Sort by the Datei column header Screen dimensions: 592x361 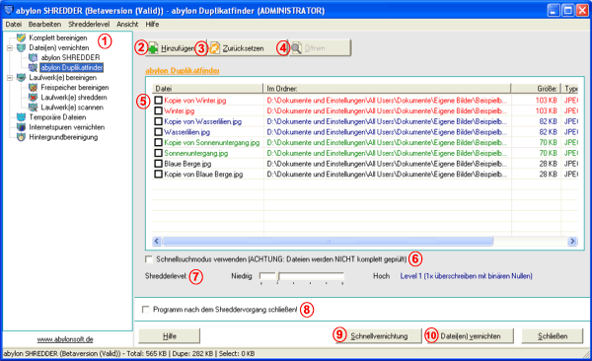pos(207,89)
